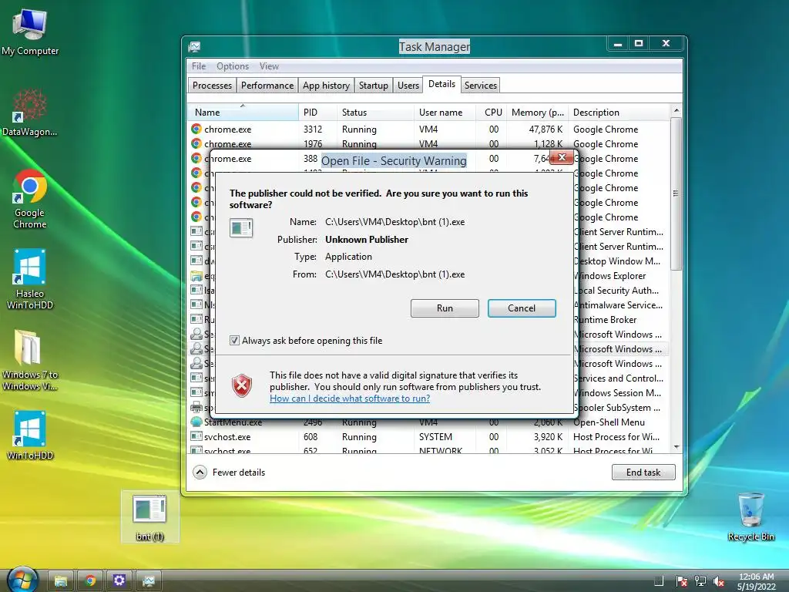Screen dimensions: 789x592
Task: Open 'How can I decide what software to run?' link
Action: coord(350,399)
